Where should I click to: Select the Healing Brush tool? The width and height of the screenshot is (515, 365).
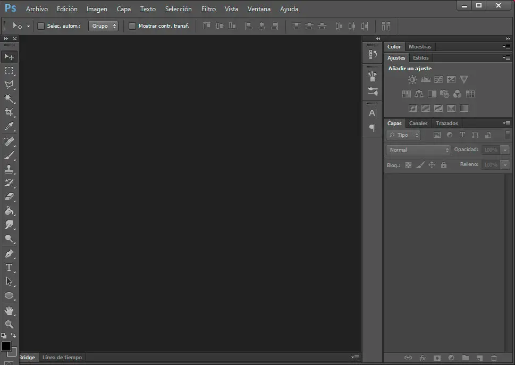pos(9,142)
